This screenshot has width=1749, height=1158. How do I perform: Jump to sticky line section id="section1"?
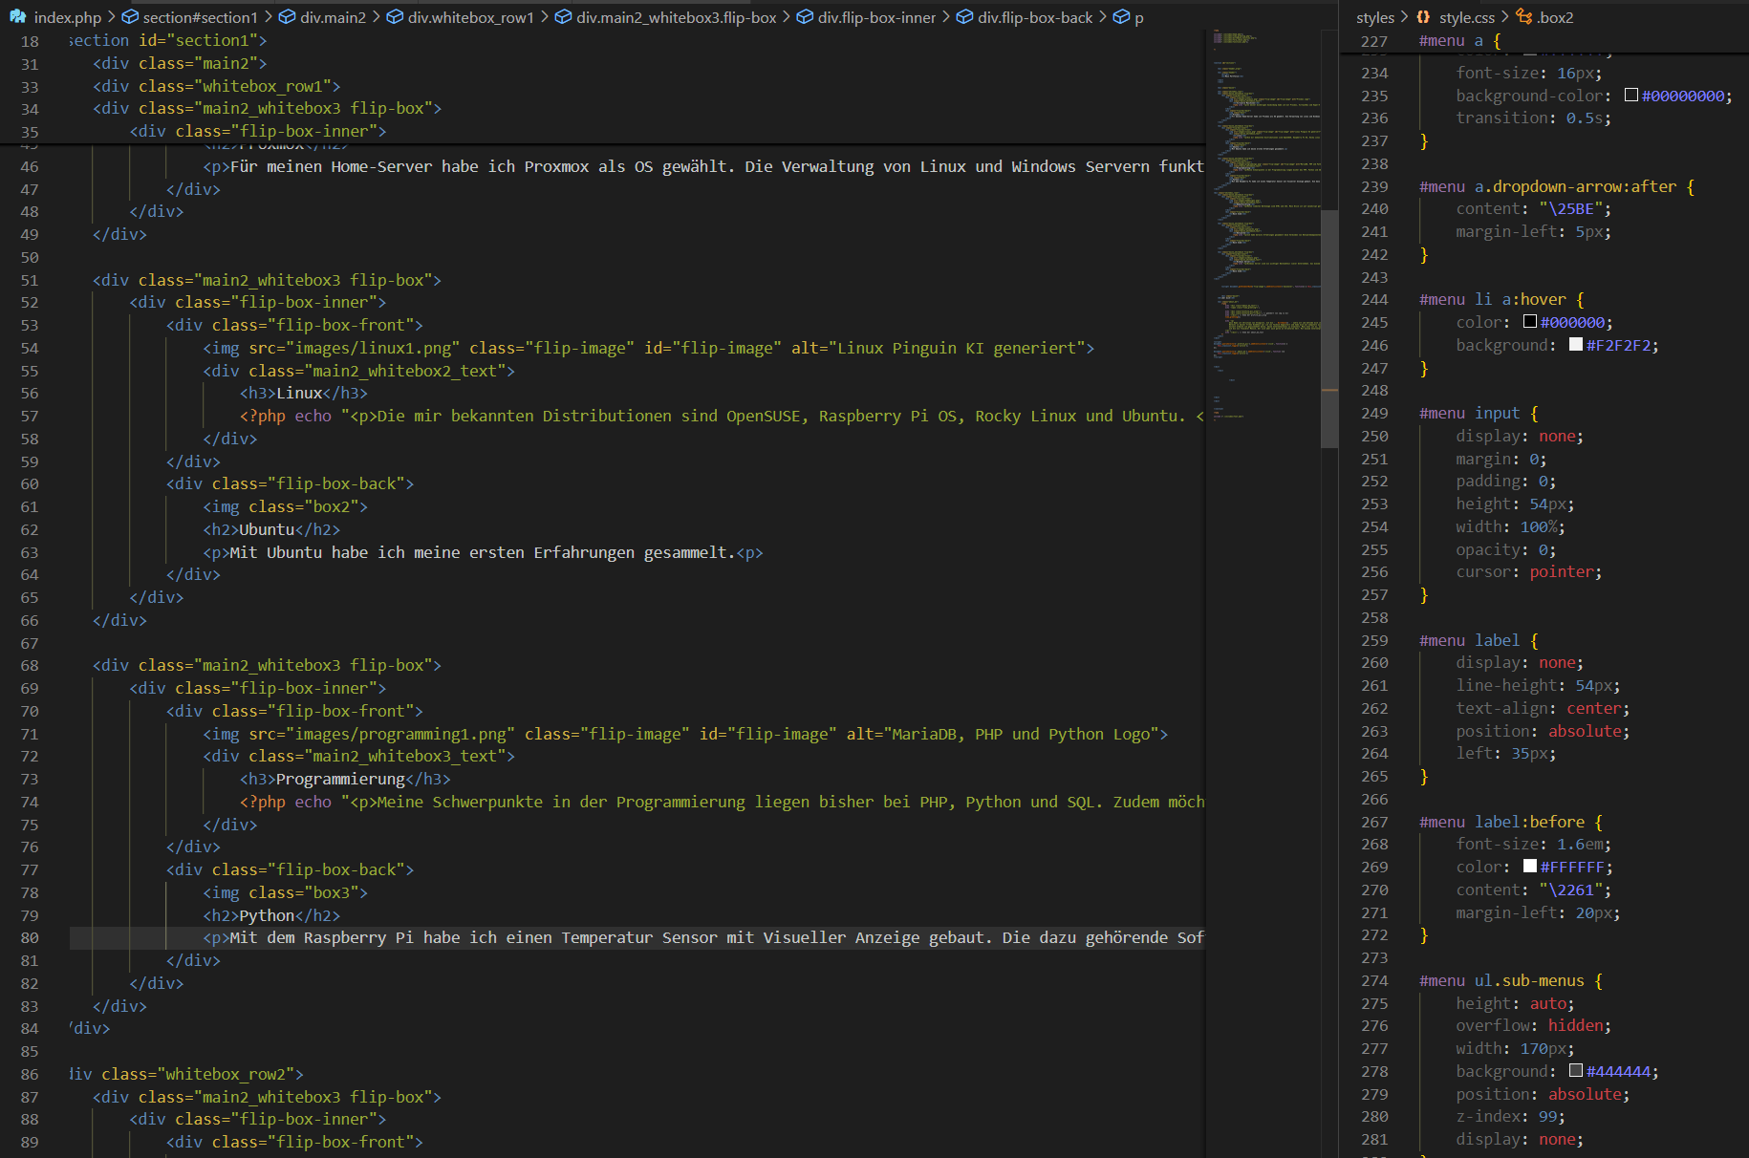pos(167,40)
